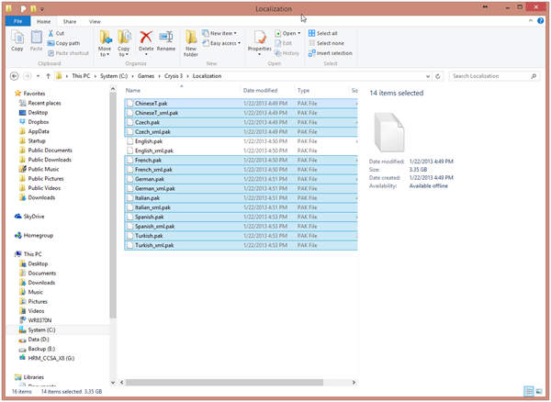Viewport: 551px width, 402px height.
Task: Sort by the Type column header
Action: point(321,90)
